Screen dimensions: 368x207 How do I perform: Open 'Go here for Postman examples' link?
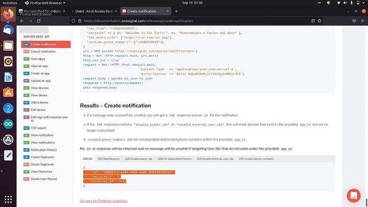(x=103, y=201)
